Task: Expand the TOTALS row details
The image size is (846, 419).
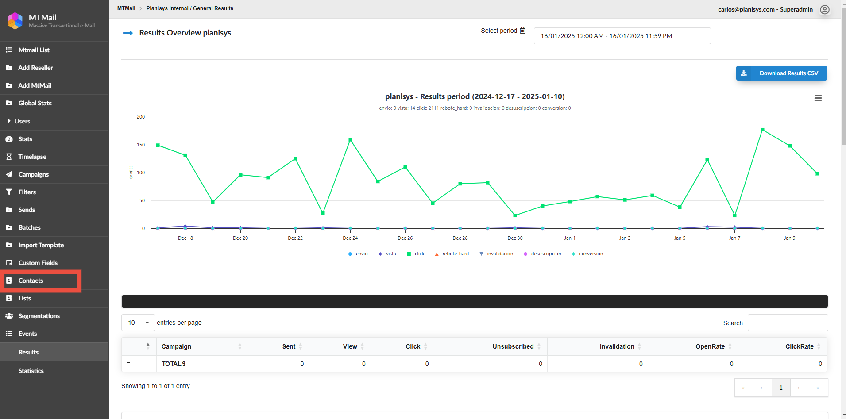Action: (x=128, y=364)
